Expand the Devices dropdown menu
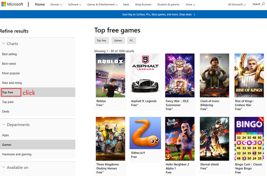Image resolution: width=267 pixels, height=176 pixels. click(56, 5)
